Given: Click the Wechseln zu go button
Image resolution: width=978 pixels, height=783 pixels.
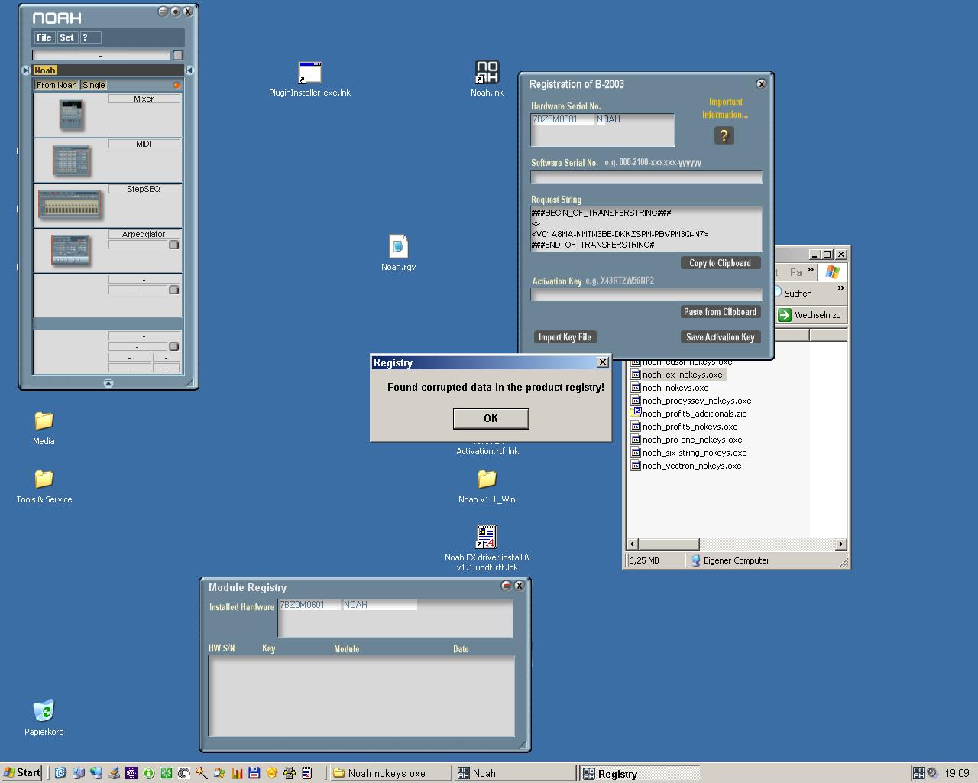Looking at the screenshot, I should click(x=811, y=315).
